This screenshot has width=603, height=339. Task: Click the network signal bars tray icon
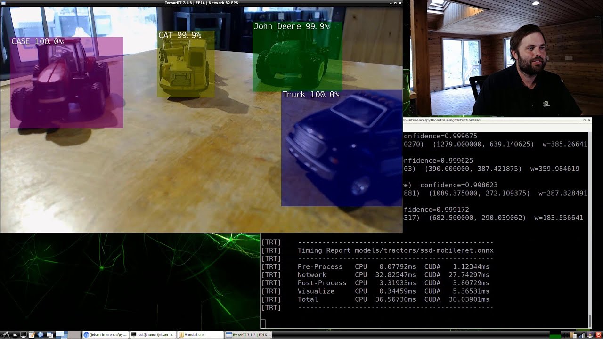[x=581, y=335]
